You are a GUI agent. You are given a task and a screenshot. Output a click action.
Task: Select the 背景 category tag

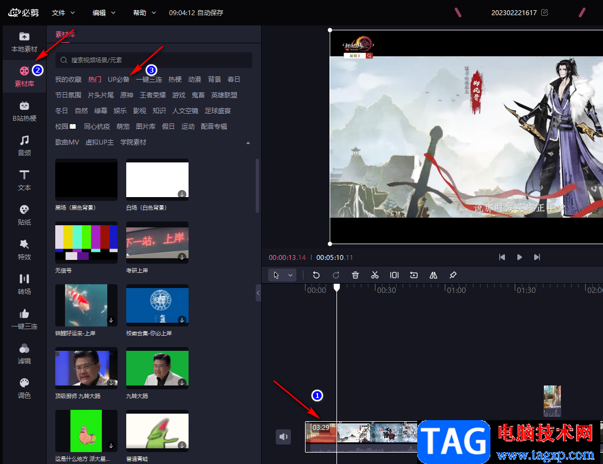214,79
